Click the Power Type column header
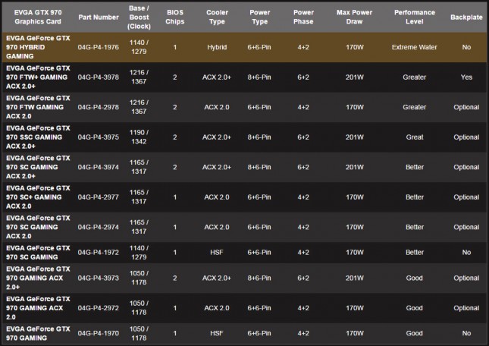Image resolution: width=489 pixels, height=346 pixels. coord(259,17)
